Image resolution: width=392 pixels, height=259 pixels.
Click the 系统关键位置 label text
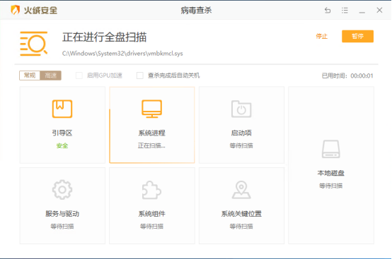(x=241, y=214)
